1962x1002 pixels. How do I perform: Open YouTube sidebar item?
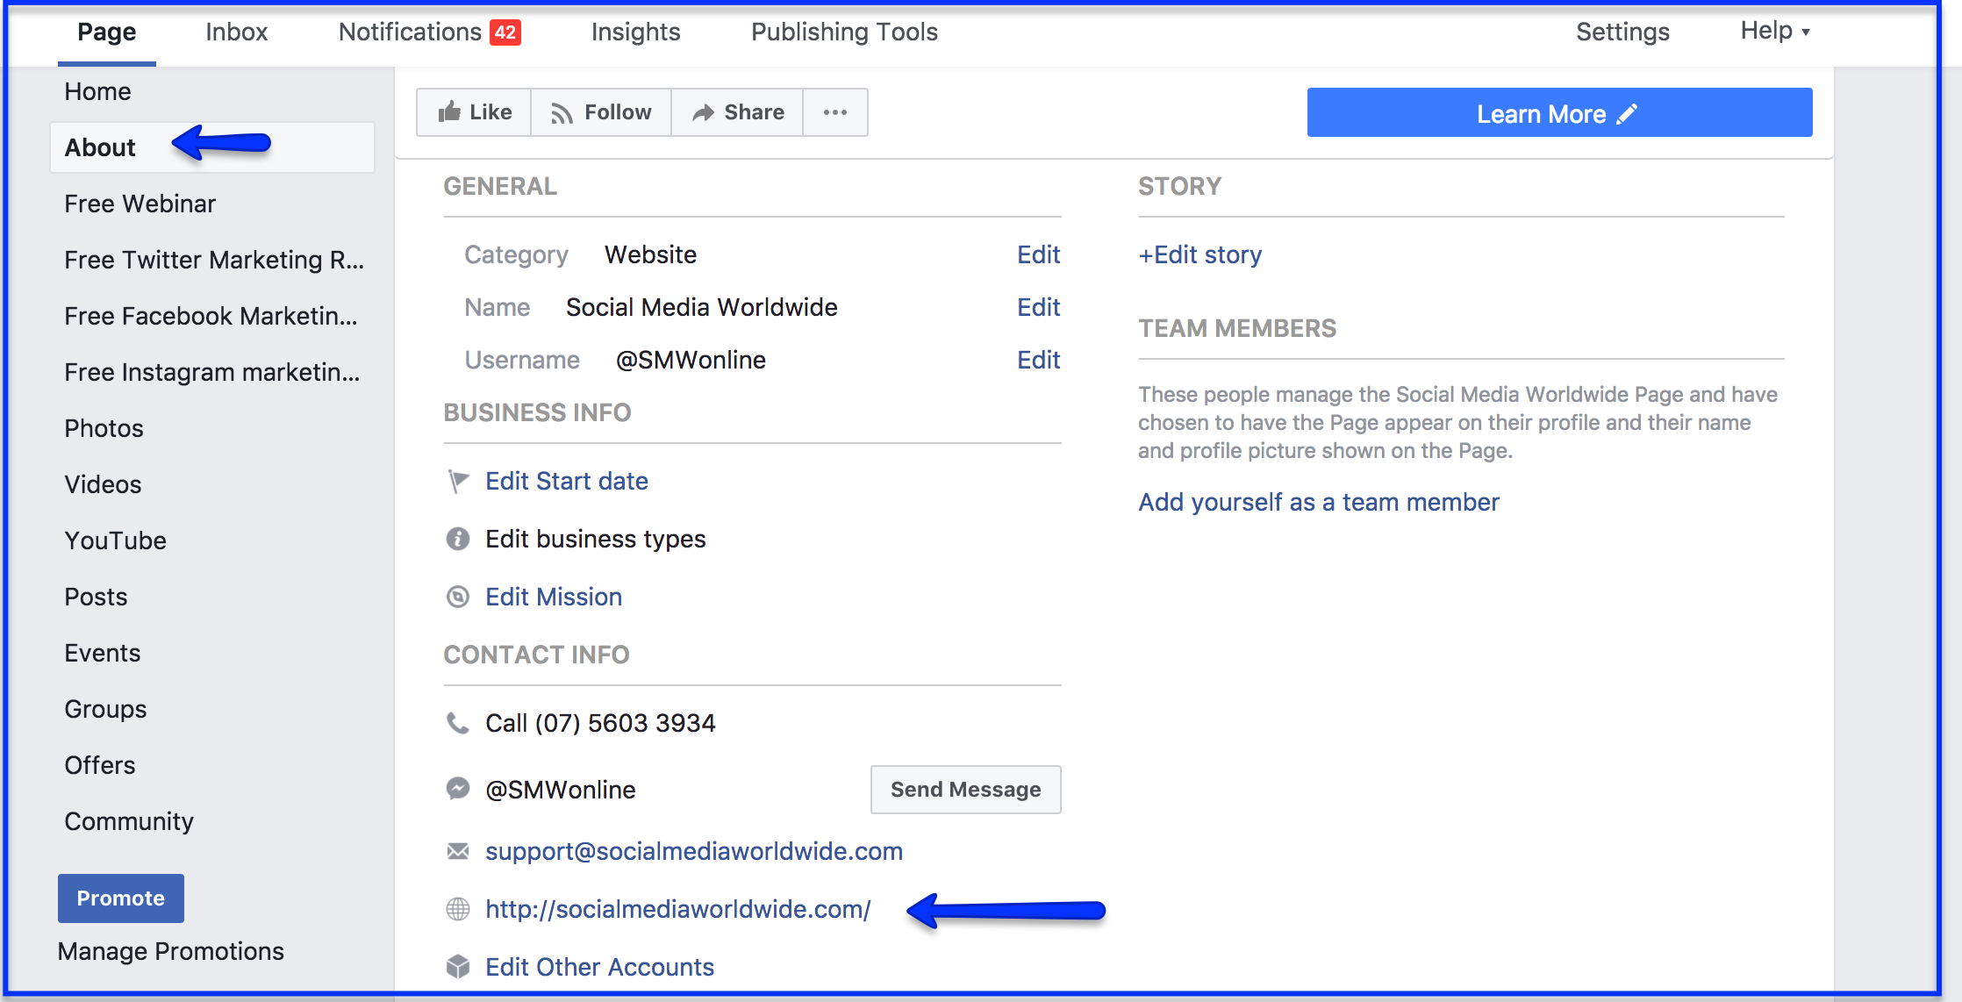[115, 540]
